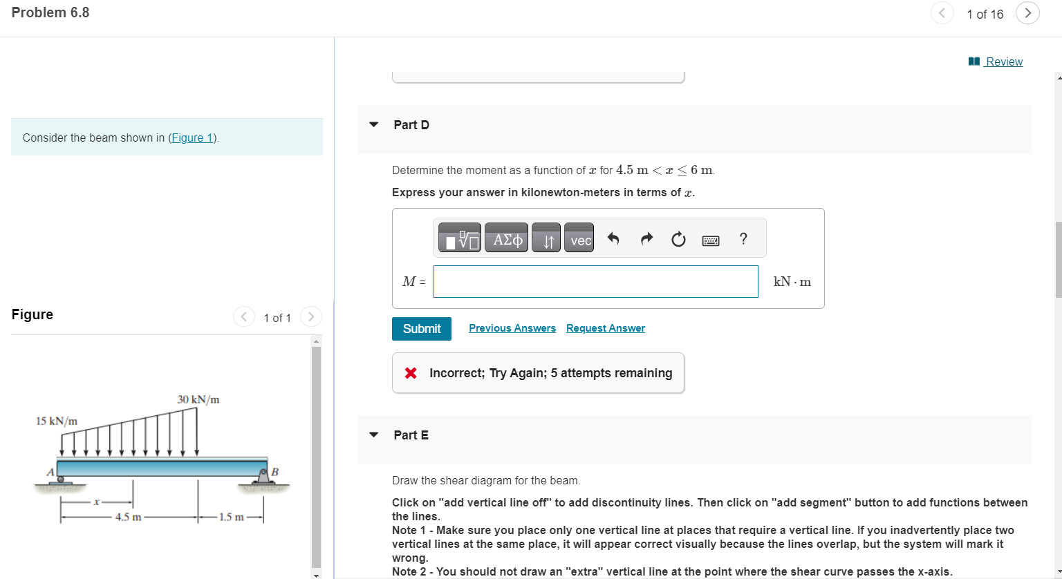Click the previous figure arrow
The height and width of the screenshot is (579, 1062).
(x=243, y=316)
